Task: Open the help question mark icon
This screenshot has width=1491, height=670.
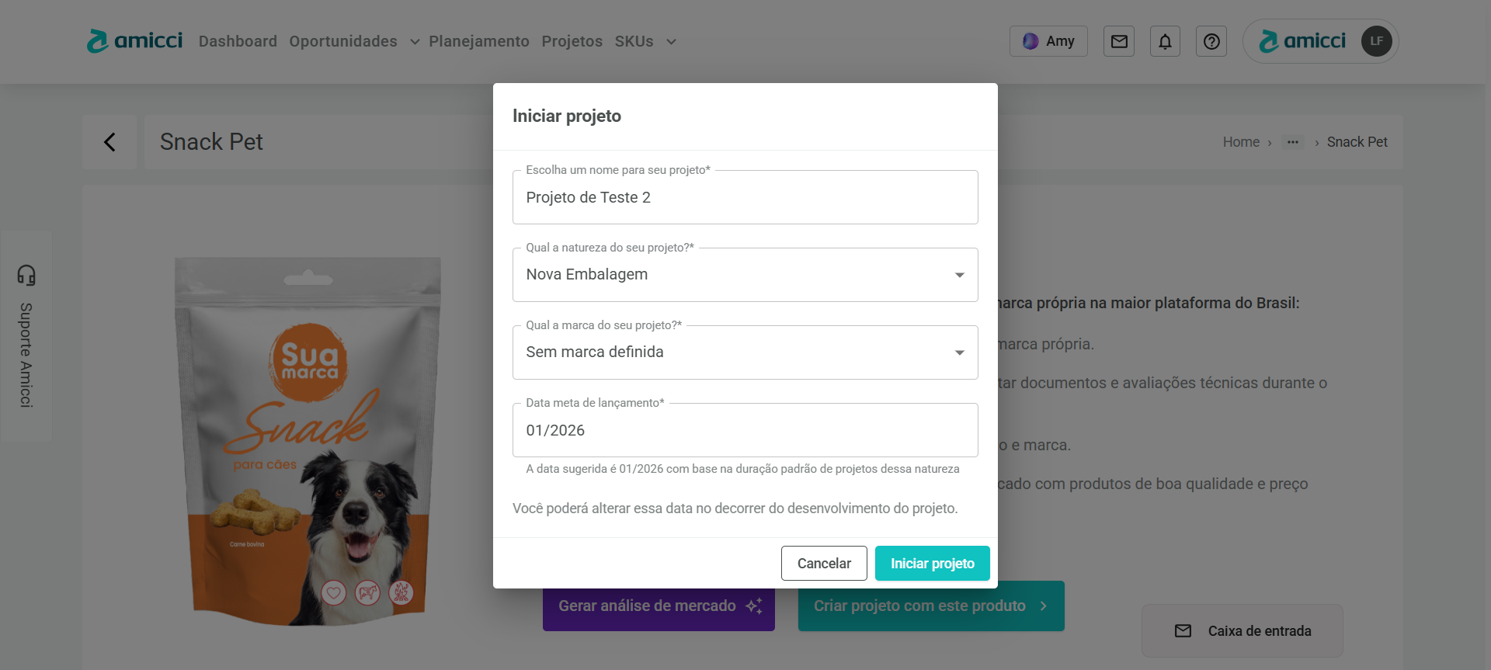Action: [x=1211, y=41]
